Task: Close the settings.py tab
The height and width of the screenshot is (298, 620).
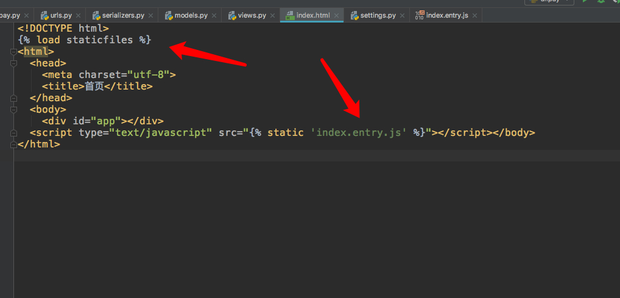Action: (x=402, y=16)
